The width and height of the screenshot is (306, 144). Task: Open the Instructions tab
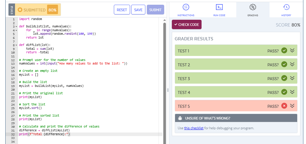[x=186, y=10]
